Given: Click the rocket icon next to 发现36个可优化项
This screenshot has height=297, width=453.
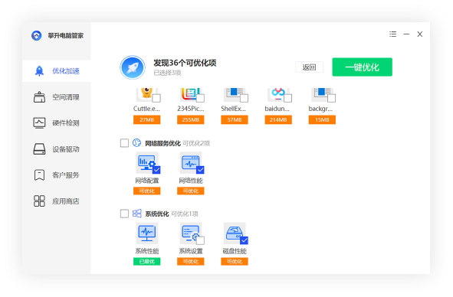Looking at the screenshot, I should [x=133, y=67].
